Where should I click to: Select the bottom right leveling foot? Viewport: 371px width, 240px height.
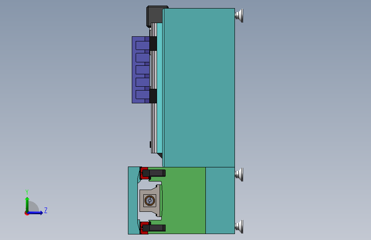(239, 226)
